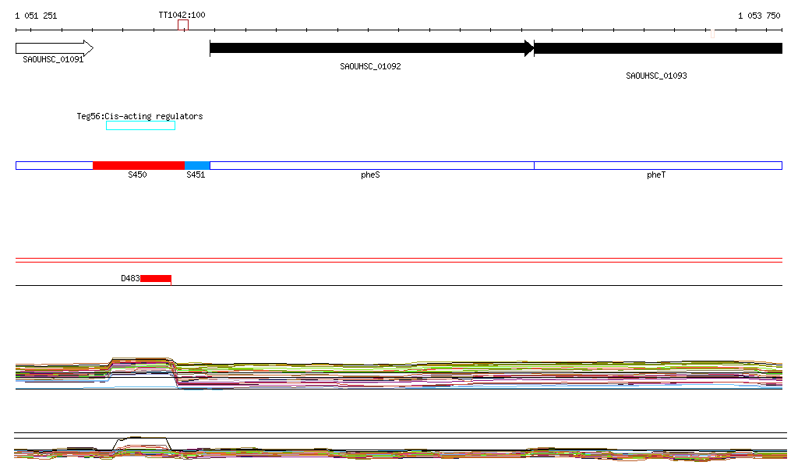Select the black SAOUHSC_01092 gene arrow
Viewport: 798px width, 476px height.
click(371, 48)
